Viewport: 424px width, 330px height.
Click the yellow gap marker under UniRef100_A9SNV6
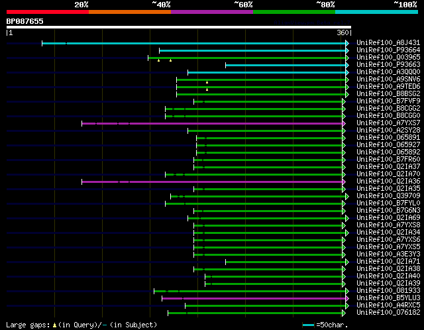tap(207, 82)
